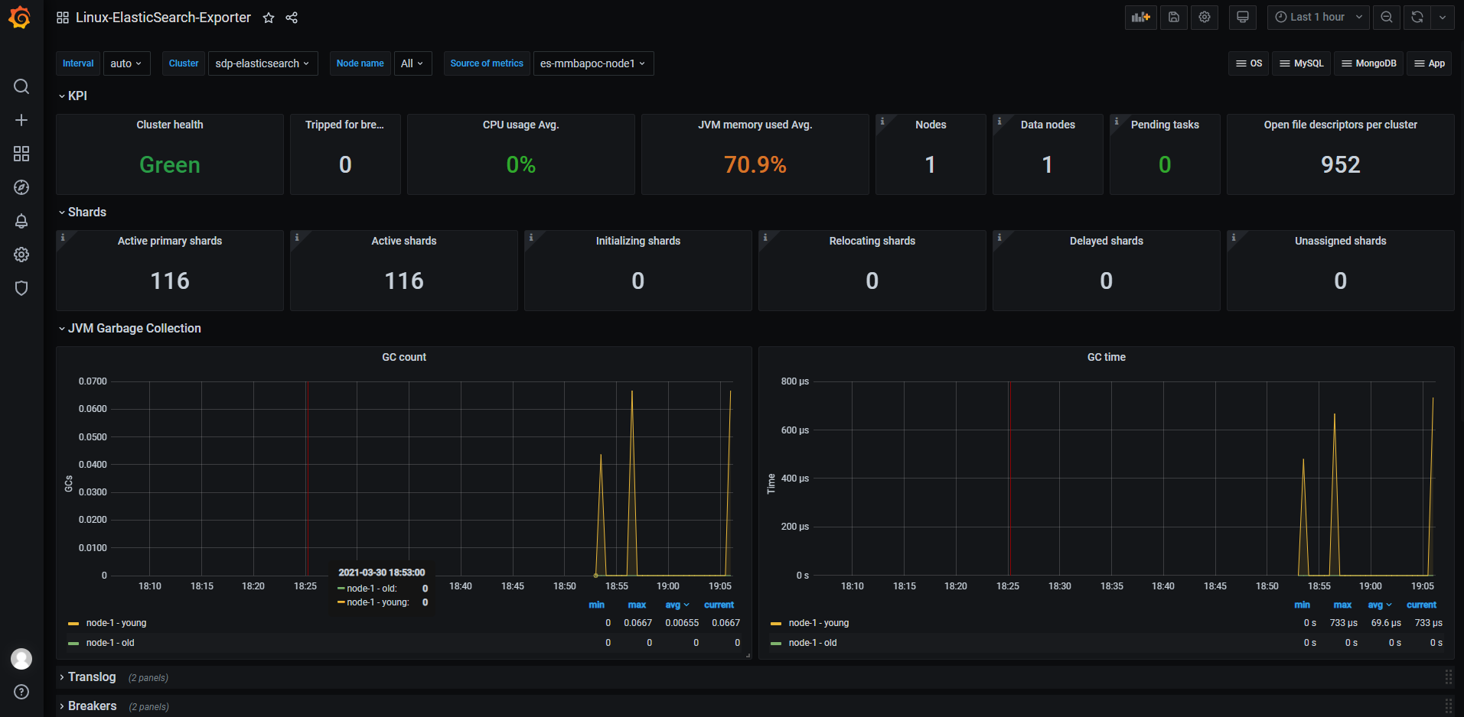Click the zoom out time range icon
The height and width of the screenshot is (717, 1464).
[1386, 18]
